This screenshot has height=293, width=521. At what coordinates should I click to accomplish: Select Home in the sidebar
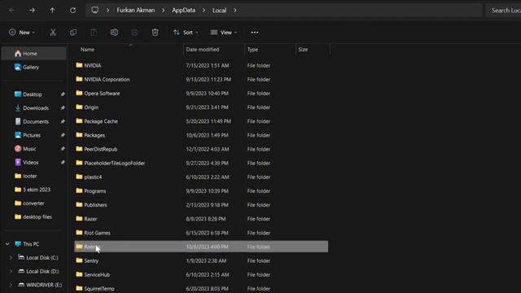pos(34,54)
